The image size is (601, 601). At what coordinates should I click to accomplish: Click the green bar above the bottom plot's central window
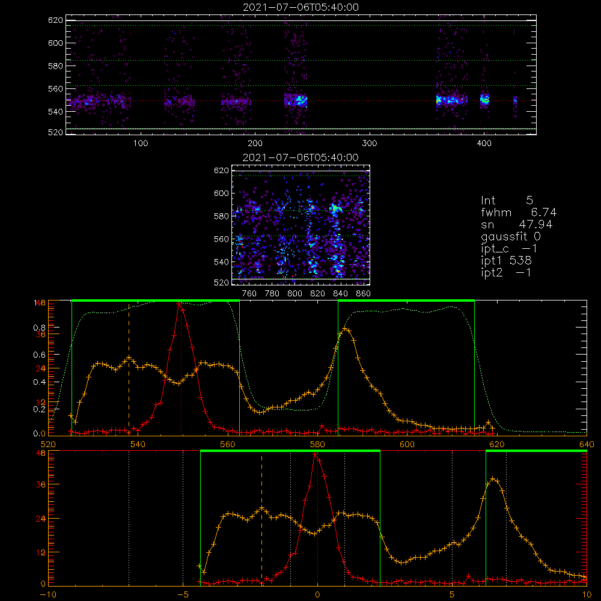click(290, 451)
